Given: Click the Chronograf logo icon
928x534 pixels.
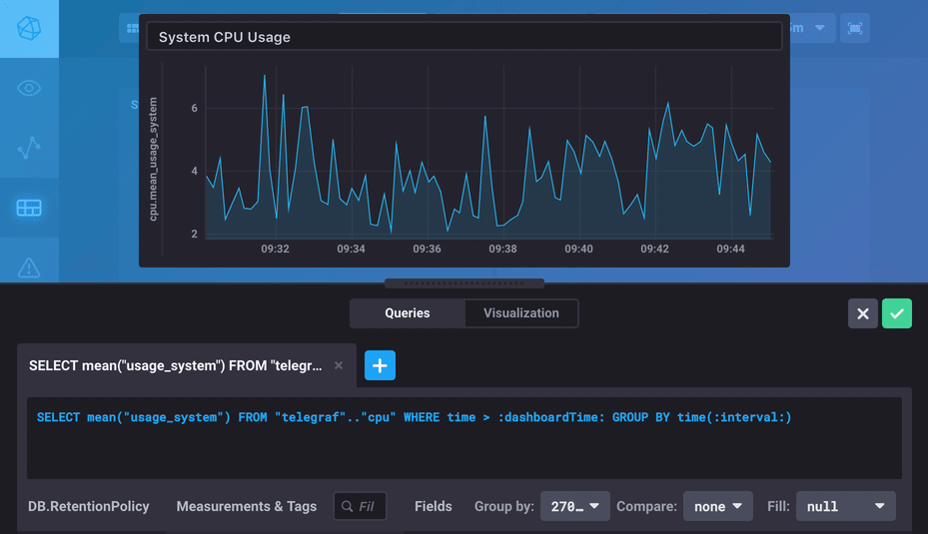Looking at the screenshot, I should (x=29, y=28).
